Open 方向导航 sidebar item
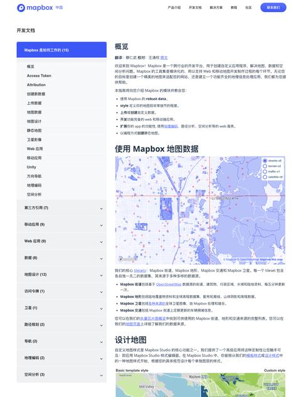The width and height of the screenshot is (301, 397). (x=34, y=176)
